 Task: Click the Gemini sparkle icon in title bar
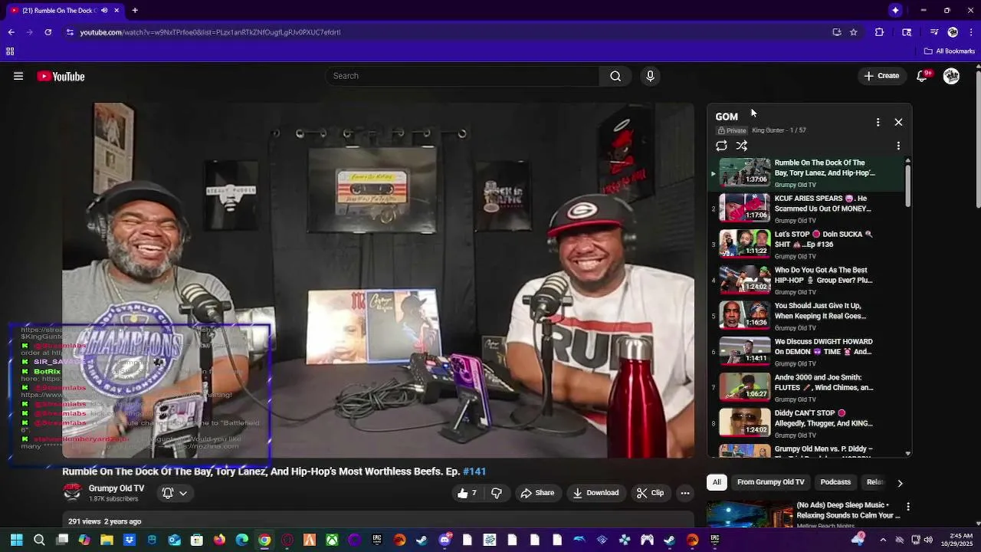[895, 10]
